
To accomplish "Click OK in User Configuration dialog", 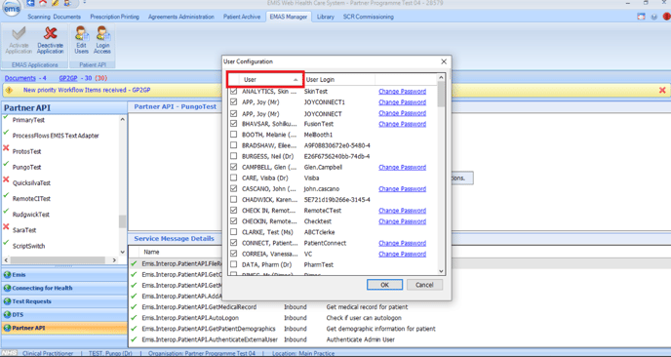I will [x=384, y=285].
